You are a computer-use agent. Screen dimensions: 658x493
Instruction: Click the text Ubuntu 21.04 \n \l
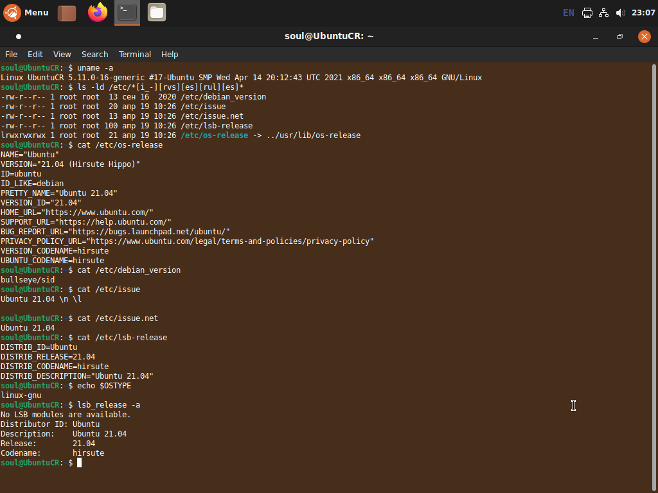[41, 299]
